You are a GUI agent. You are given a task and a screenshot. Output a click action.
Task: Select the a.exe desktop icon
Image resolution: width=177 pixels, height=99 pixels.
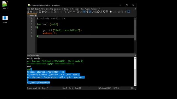pyautogui.click(x=5, y=20)
